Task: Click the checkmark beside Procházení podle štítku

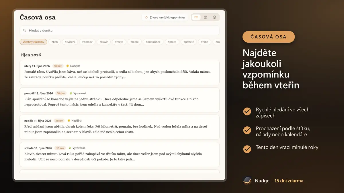Action: [247, 130]
